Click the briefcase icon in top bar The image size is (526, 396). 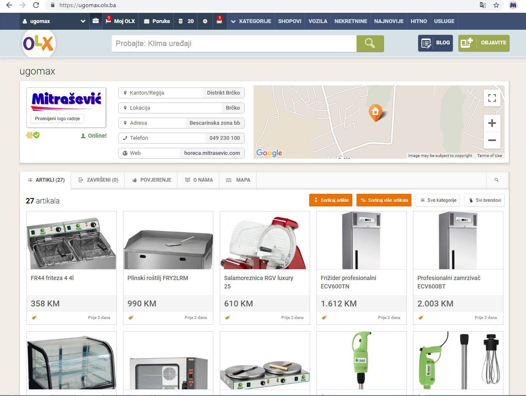[x=95, y=21]
